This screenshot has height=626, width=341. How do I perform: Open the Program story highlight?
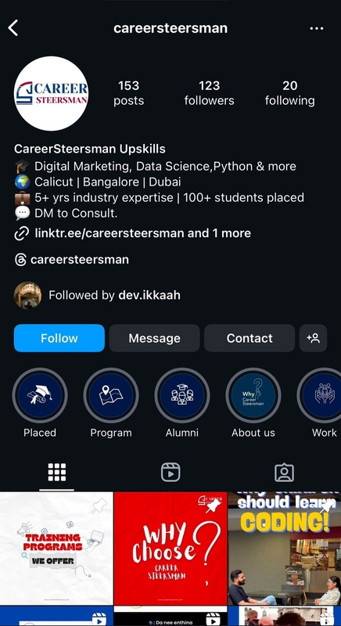point(111,396)
